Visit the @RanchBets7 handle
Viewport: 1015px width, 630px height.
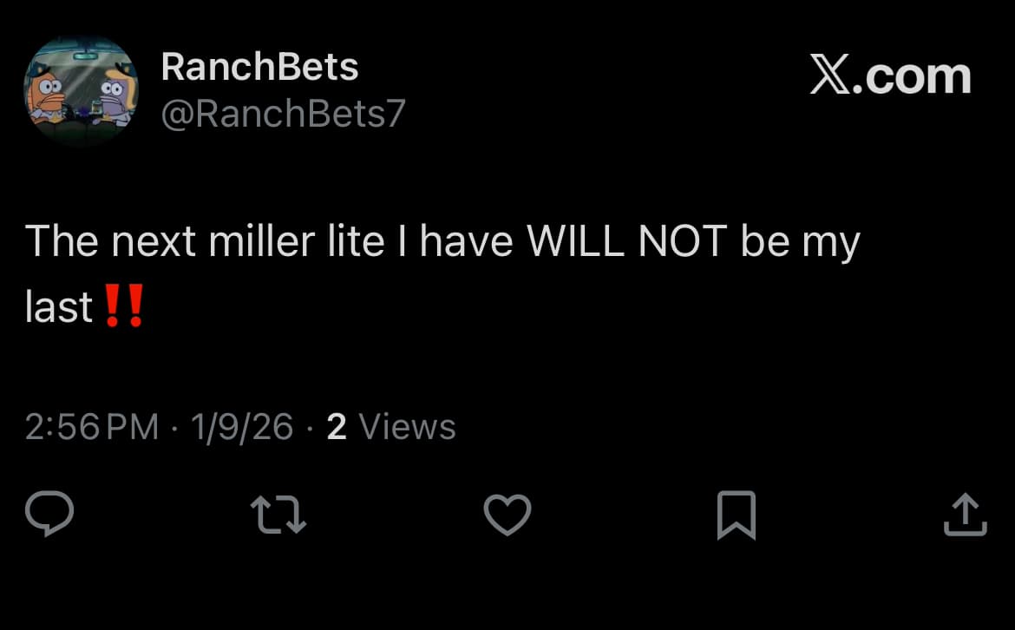[x=283, y=114]
